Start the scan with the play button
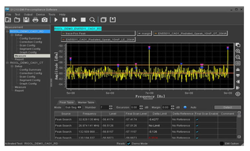This screenshot has height=151, width=250. coord(56,20)
